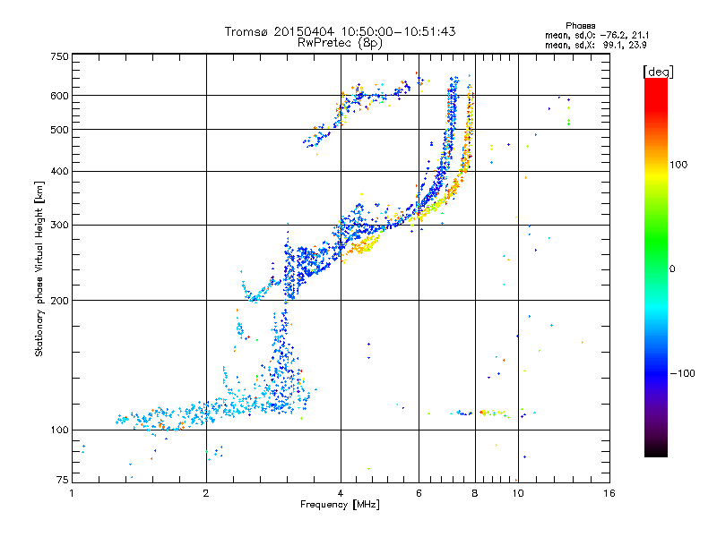Click the y-axis tick label '400'
Image resolution: width=717 pixels, height=537 pixels.
coord(59,172)
